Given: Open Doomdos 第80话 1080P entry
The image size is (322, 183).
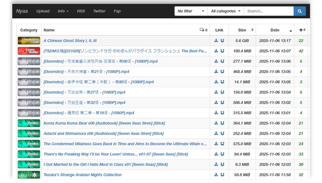Looking at the screenshot, I should [98, 82].
